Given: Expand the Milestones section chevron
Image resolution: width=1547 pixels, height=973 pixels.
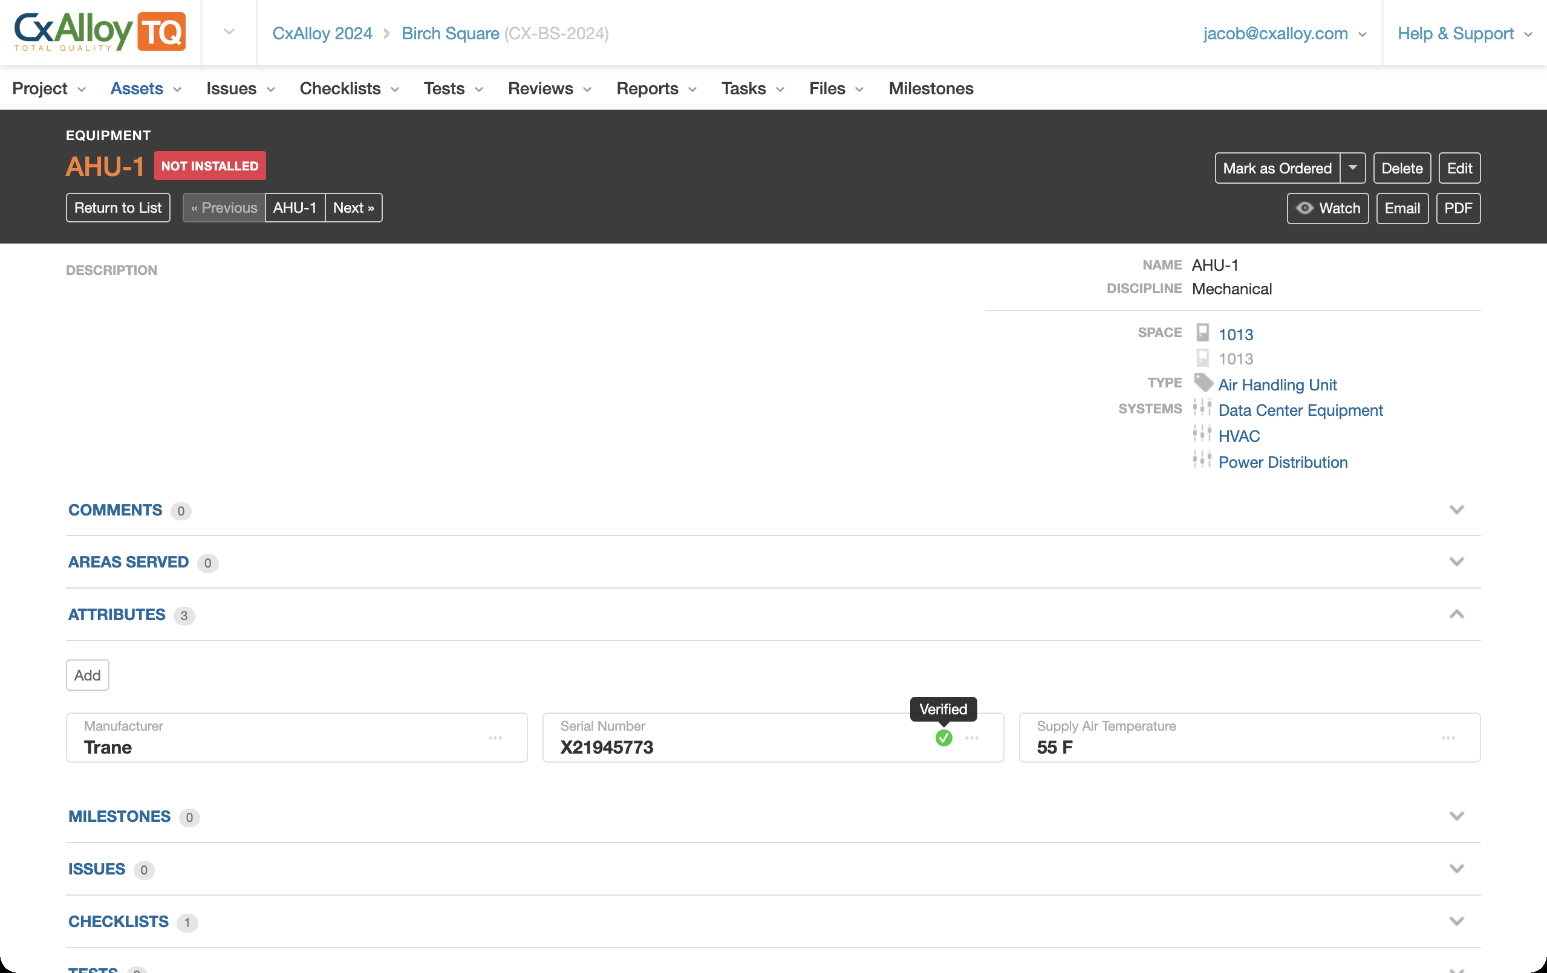Looking at the screenshot, I should (x=1456, y=816).
